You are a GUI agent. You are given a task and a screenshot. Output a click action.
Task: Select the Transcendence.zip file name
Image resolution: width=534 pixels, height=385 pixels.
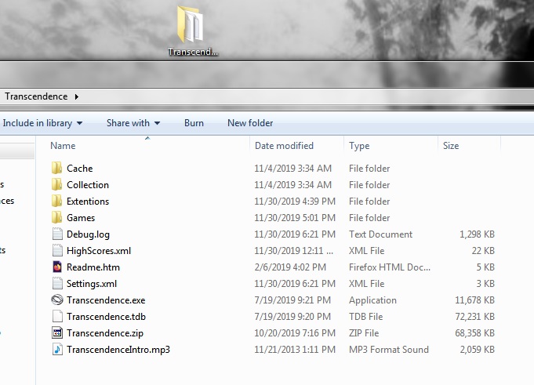tap(105, 333)
